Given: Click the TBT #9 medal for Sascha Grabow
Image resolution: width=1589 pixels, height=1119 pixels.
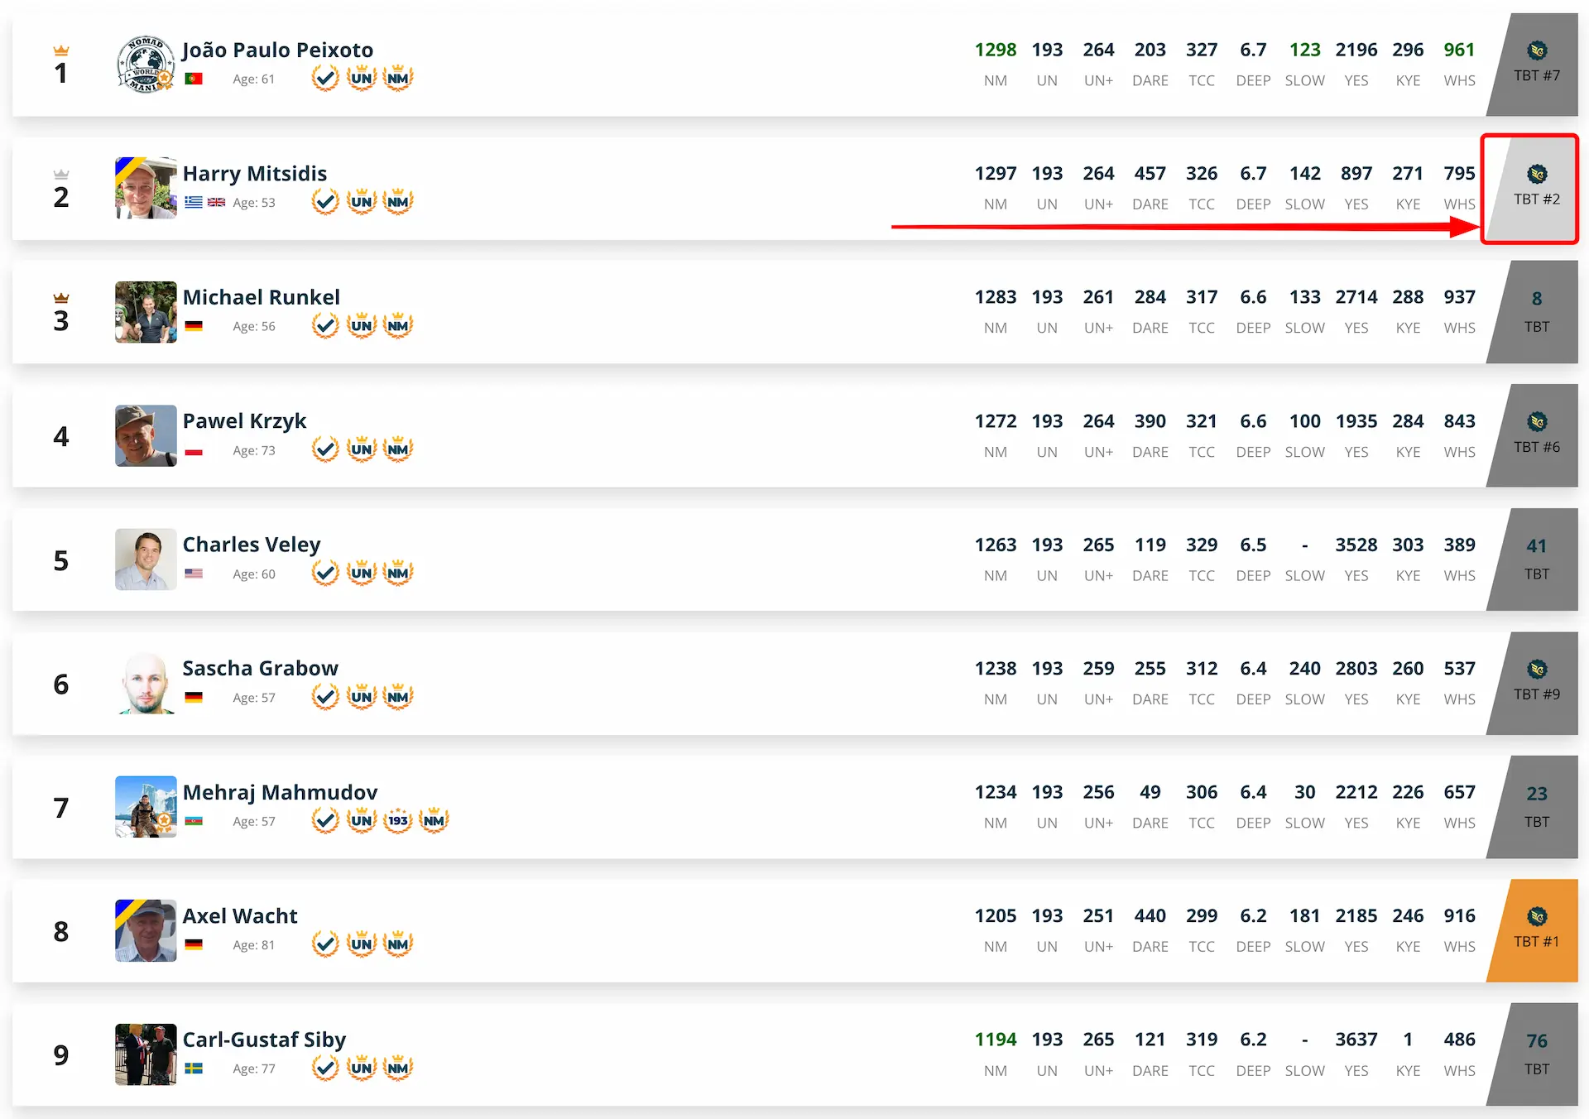Looking at the screenshot, I should point(1537,670).
